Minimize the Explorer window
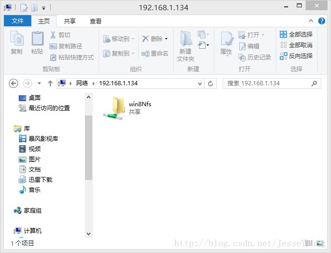Screen dimensions: 331x253 tap(286, 6)
